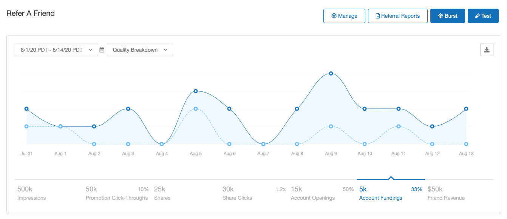This screenshot has height=219, width=507.
Task: Expand the date range dropdown
Action: click(x=56, y=50)
